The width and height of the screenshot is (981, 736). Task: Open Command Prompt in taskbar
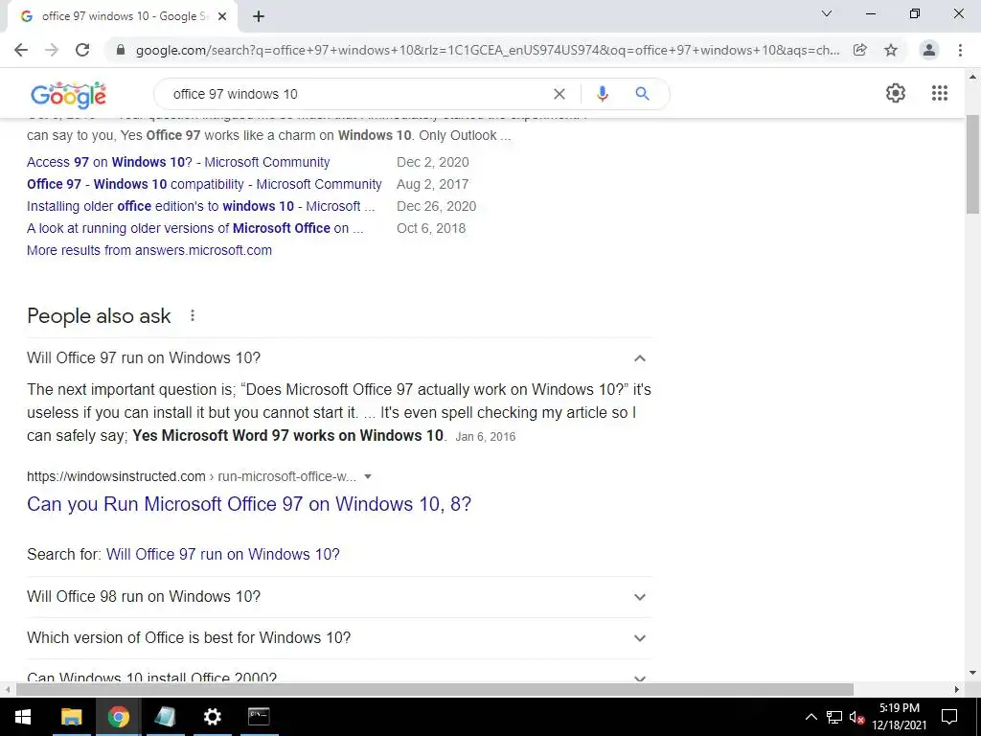pyautogui.click(x=259, y=717)
